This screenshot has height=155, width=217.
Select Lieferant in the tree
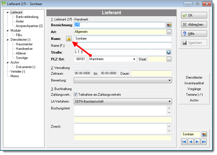[16, 12]
